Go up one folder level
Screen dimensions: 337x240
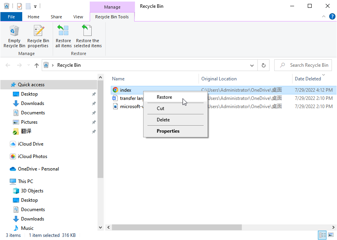click(x=37, y=66)
